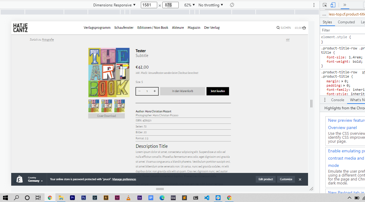
Task: Launch Adobe Photoshop from taskbar
Action: pyautogui.click(x=84, y=198)
